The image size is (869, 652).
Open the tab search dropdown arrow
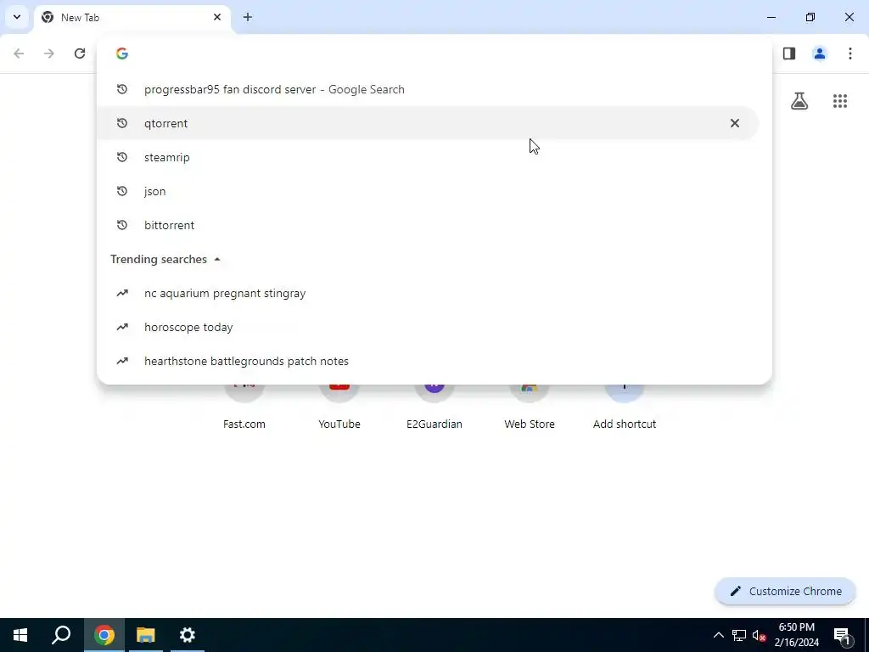tap(17, 17)
